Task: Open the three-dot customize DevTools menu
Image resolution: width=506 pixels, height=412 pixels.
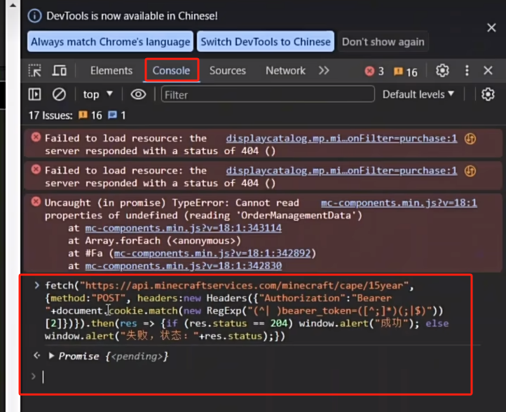Action: (x=467, y=71)
